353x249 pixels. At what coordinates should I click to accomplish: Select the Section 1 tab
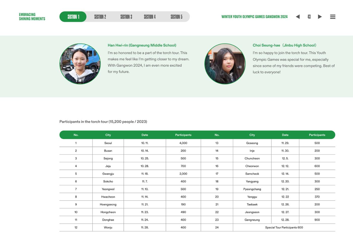(x=73, y=17)
